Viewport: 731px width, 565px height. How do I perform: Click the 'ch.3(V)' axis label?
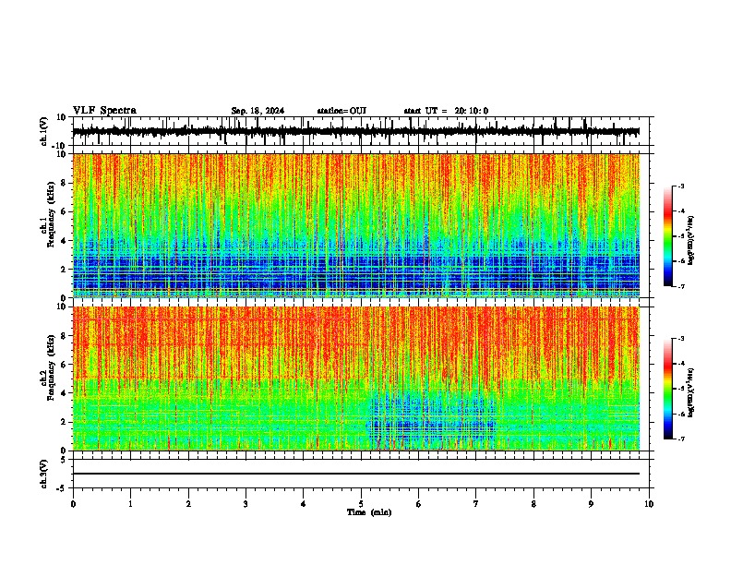tap(44, 474)
